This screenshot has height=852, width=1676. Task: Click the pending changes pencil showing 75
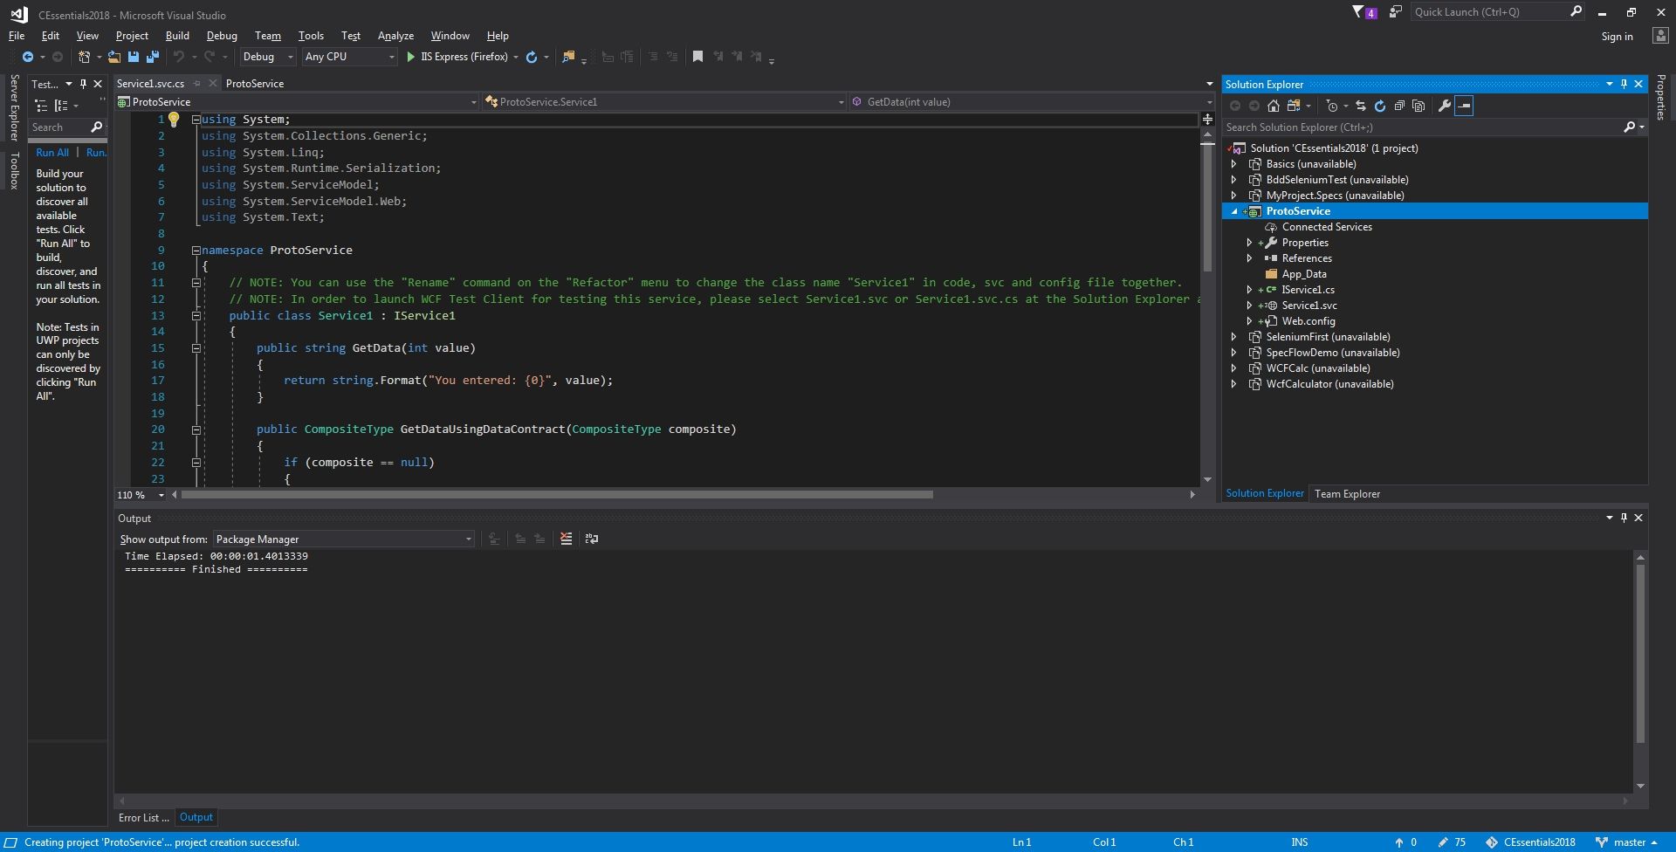tap(1453, 842)
